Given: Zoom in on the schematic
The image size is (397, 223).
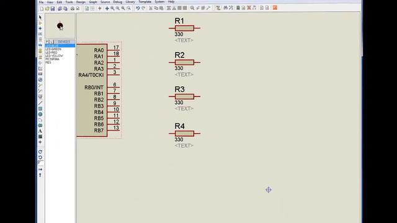Looking at the screenshot, I should (112, 9).
